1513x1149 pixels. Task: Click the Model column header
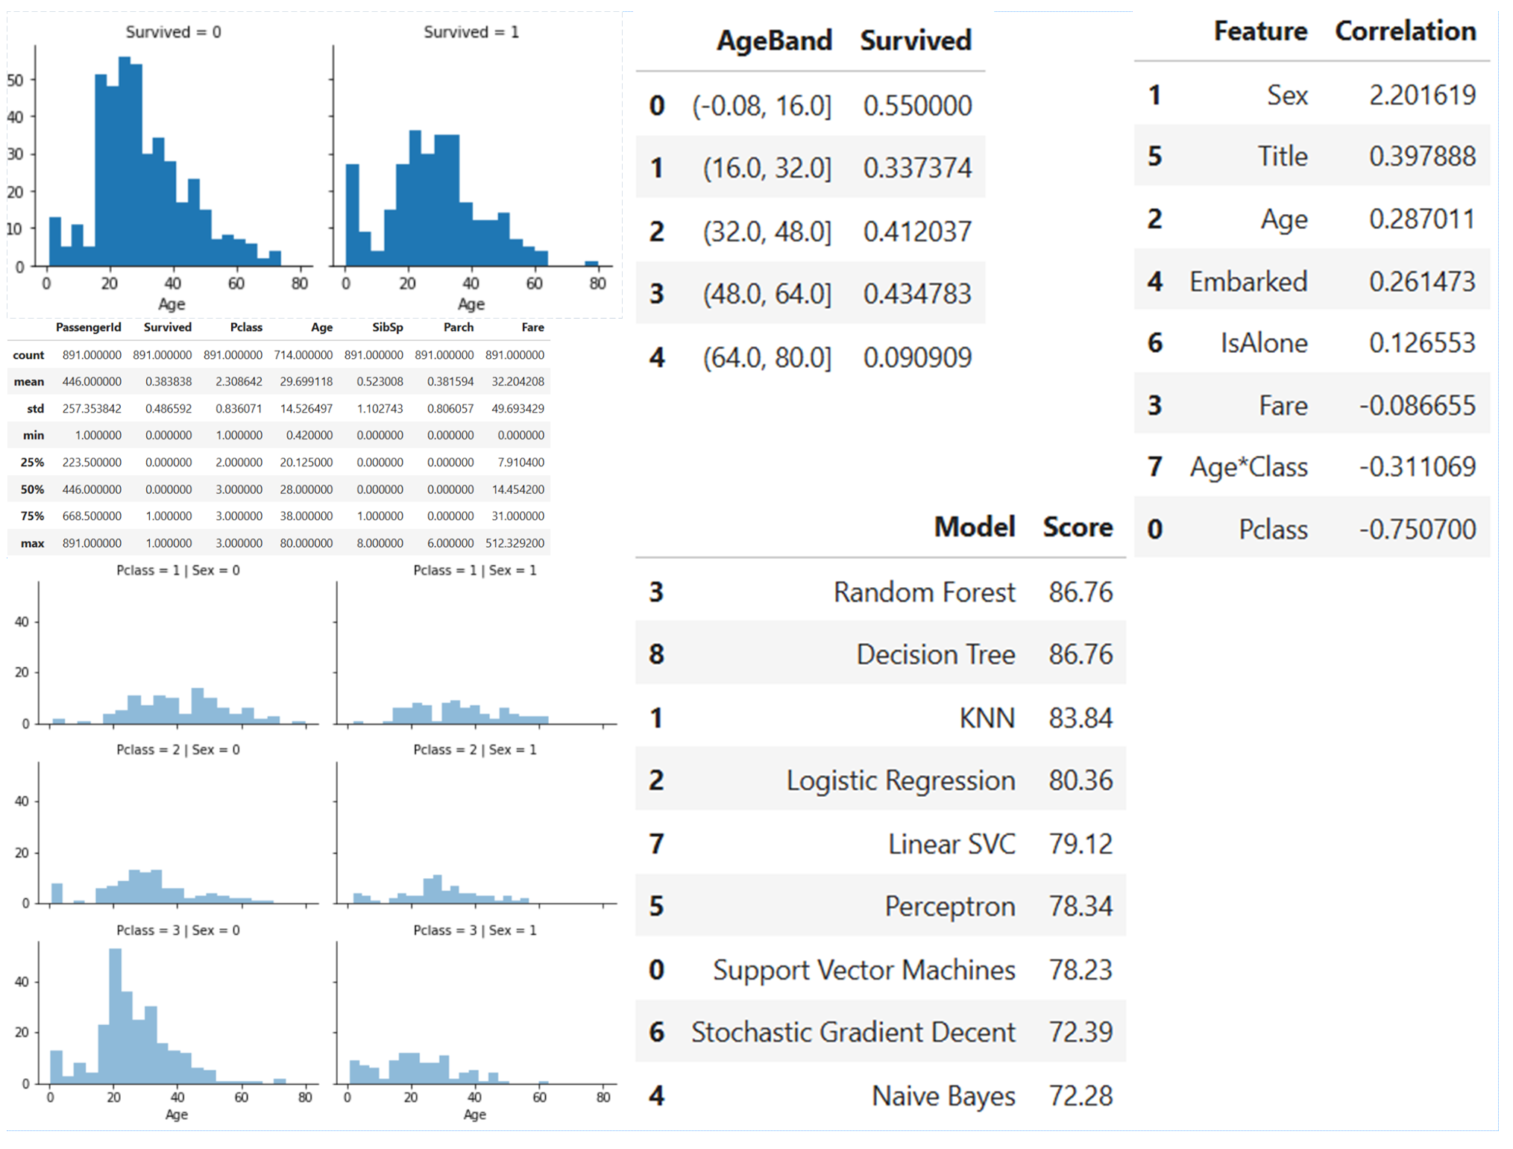(975, 527)
